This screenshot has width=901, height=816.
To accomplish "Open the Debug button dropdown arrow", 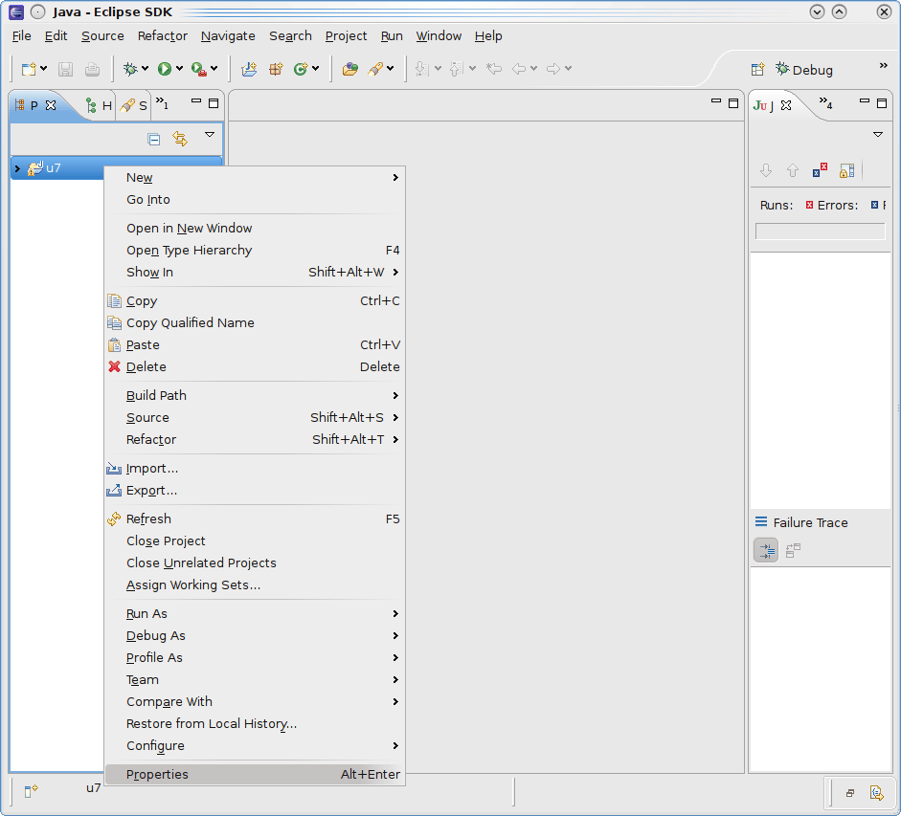I will coord(145,69).
